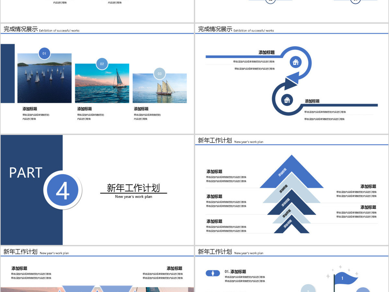The image size is (389, 292).
Task: Open the photo of the sailboat fleet
Action: 44,78
